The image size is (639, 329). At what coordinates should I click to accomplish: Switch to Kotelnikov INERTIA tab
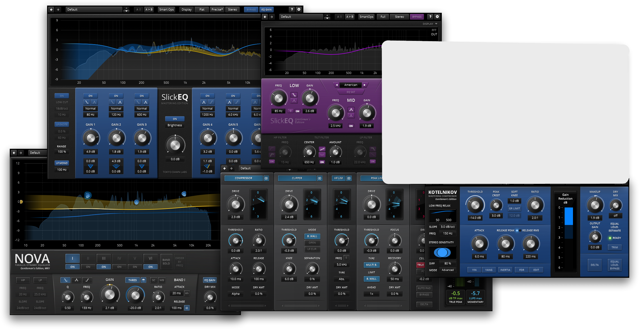[505, 270]
